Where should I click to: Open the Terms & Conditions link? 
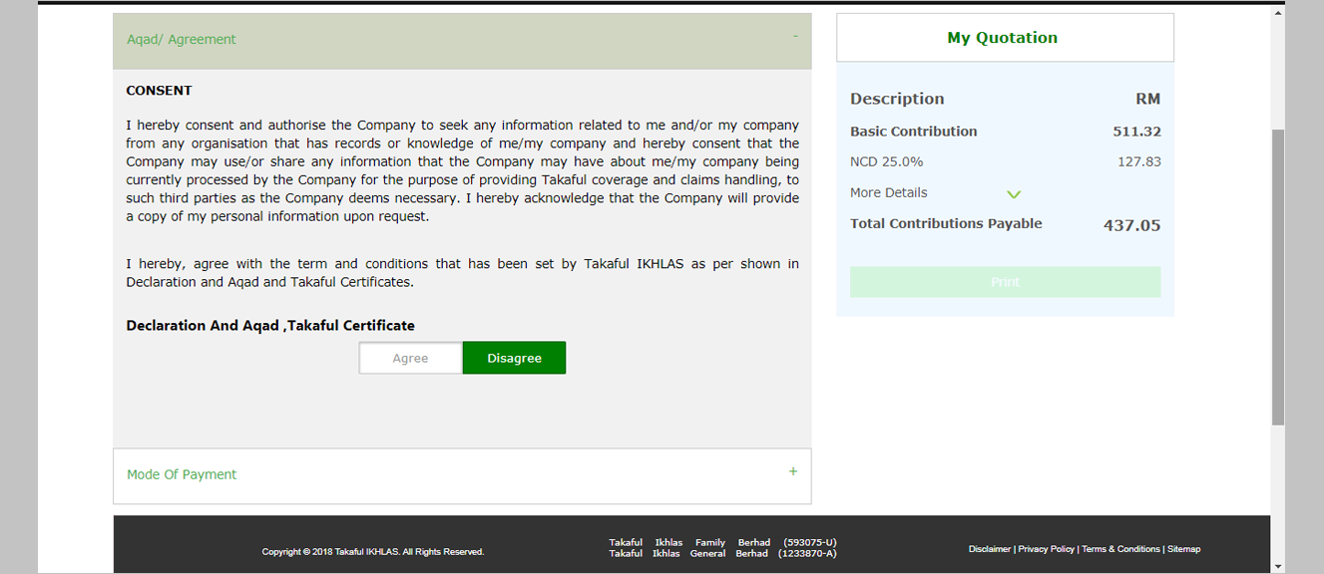click(x=1120, y=549)
